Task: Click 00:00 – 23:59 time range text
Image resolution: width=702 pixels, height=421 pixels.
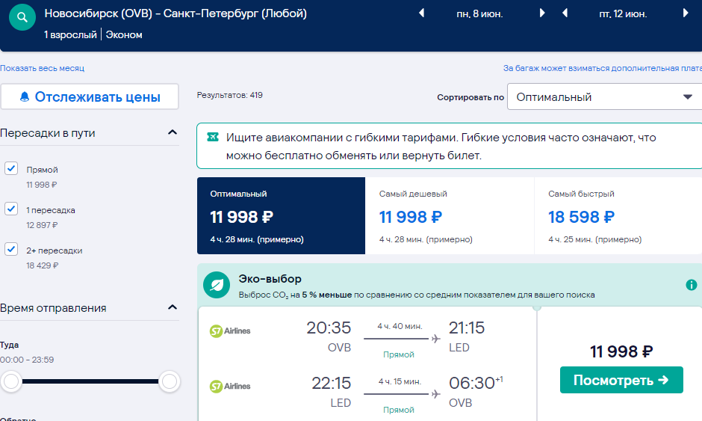Action: tap(27, 360)
